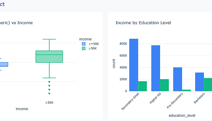The image size is (212, 121).
Task: Click the blue Pre-Secondary bar
Action: tap(178, 79)
